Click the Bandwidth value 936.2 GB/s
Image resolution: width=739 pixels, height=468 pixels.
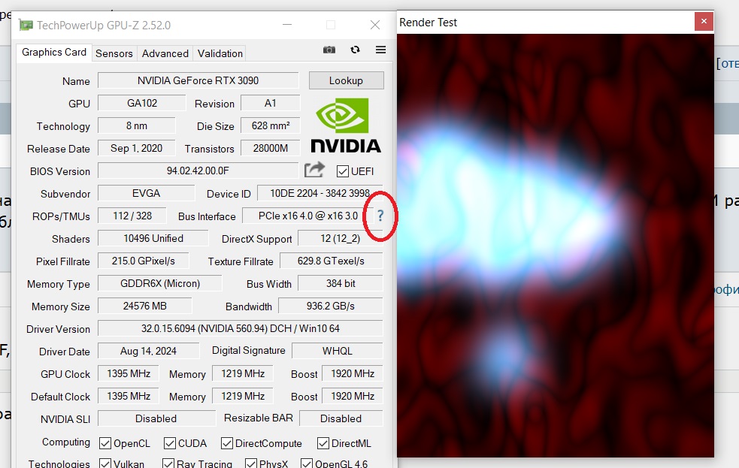point(330,306)
